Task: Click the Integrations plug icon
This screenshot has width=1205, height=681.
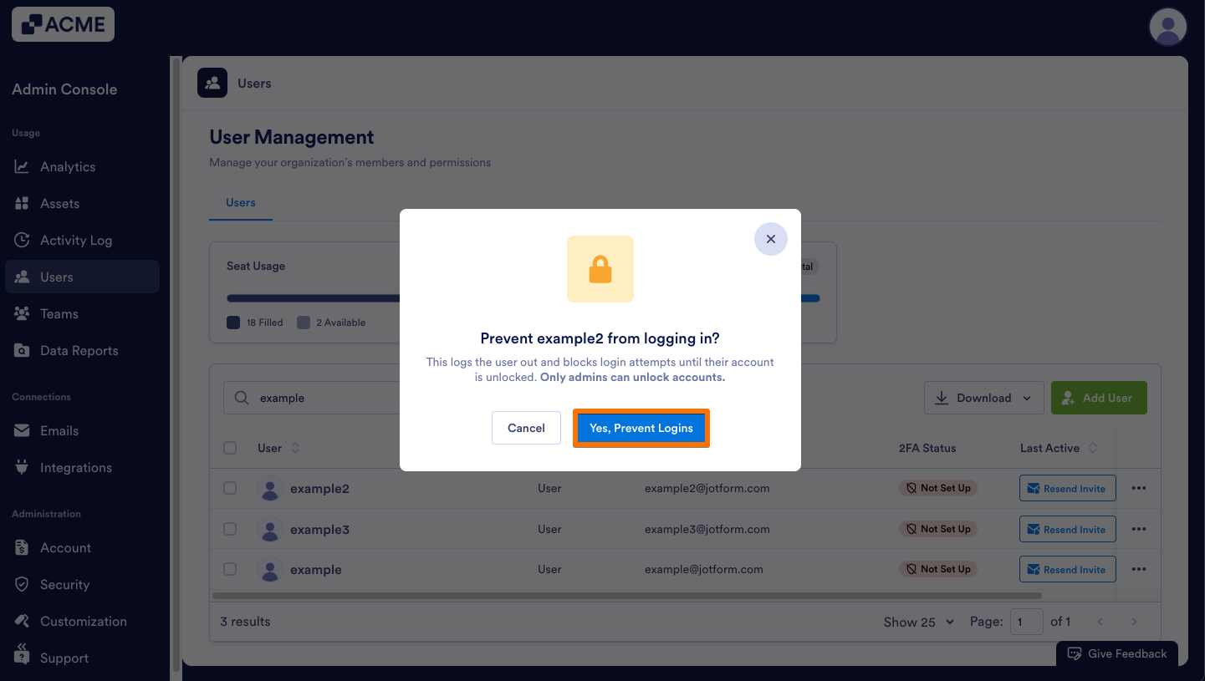Action: [x=22, y=468]
